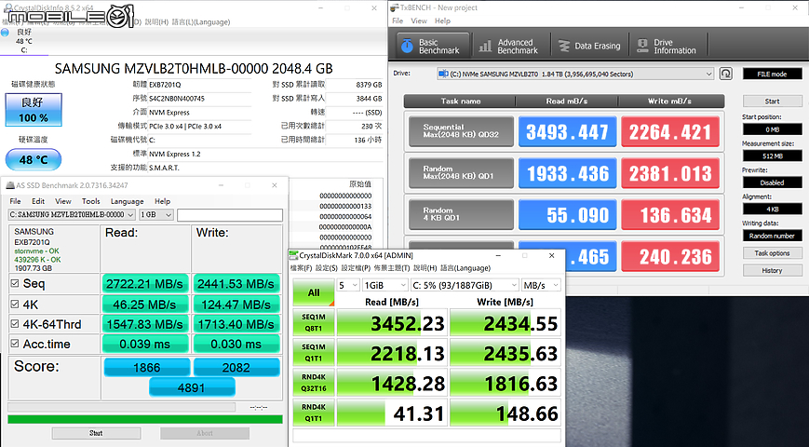This screenshot has width=809, height=447.
Task: Toggle the Acc.time checkbox in AS SSD
Action: tap(15, 344)
